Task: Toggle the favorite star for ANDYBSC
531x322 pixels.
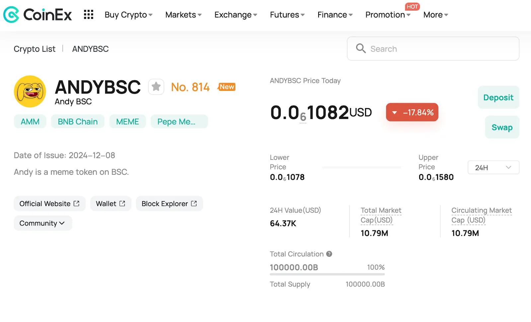Action: click(156, 87)
